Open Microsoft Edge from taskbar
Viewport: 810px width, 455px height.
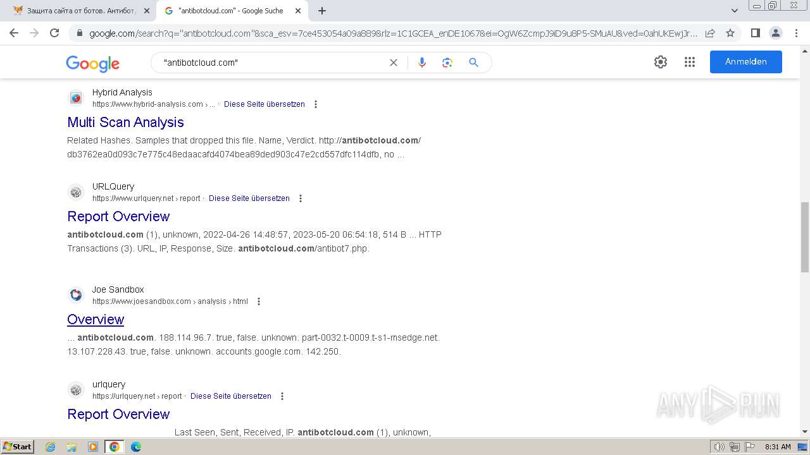coord(136,447)
